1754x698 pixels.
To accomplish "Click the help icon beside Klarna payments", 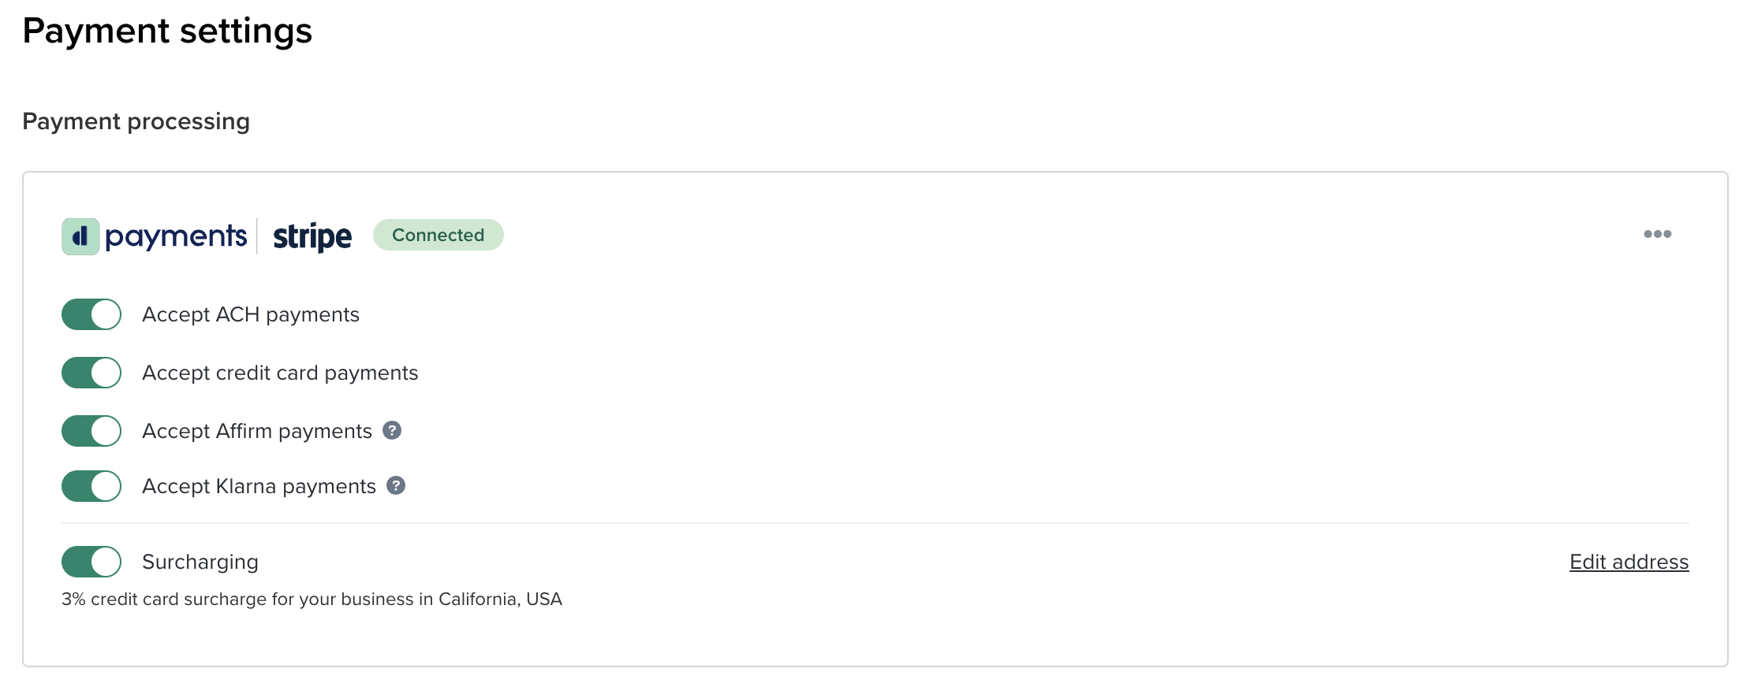I will point(396,485).
